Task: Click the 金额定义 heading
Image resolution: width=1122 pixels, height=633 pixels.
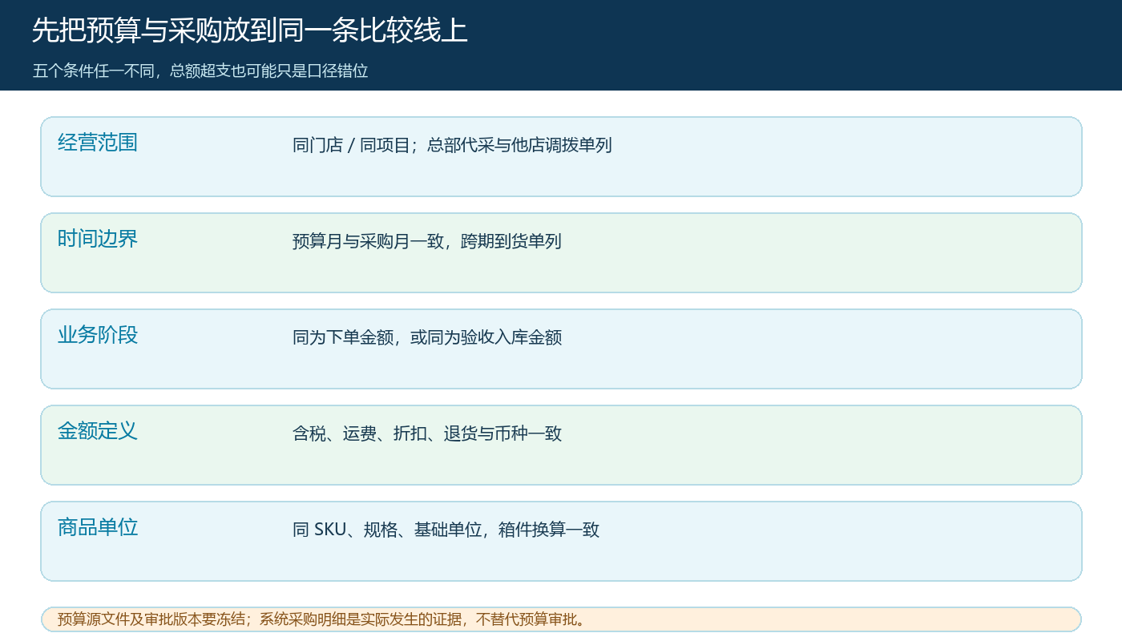Action: point(98,431)
